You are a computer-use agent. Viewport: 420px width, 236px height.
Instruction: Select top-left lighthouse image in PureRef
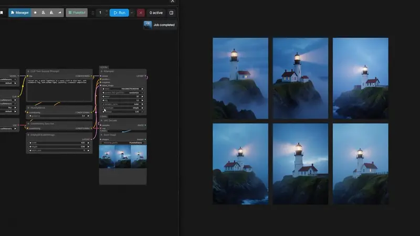click(x=240, y=78)
